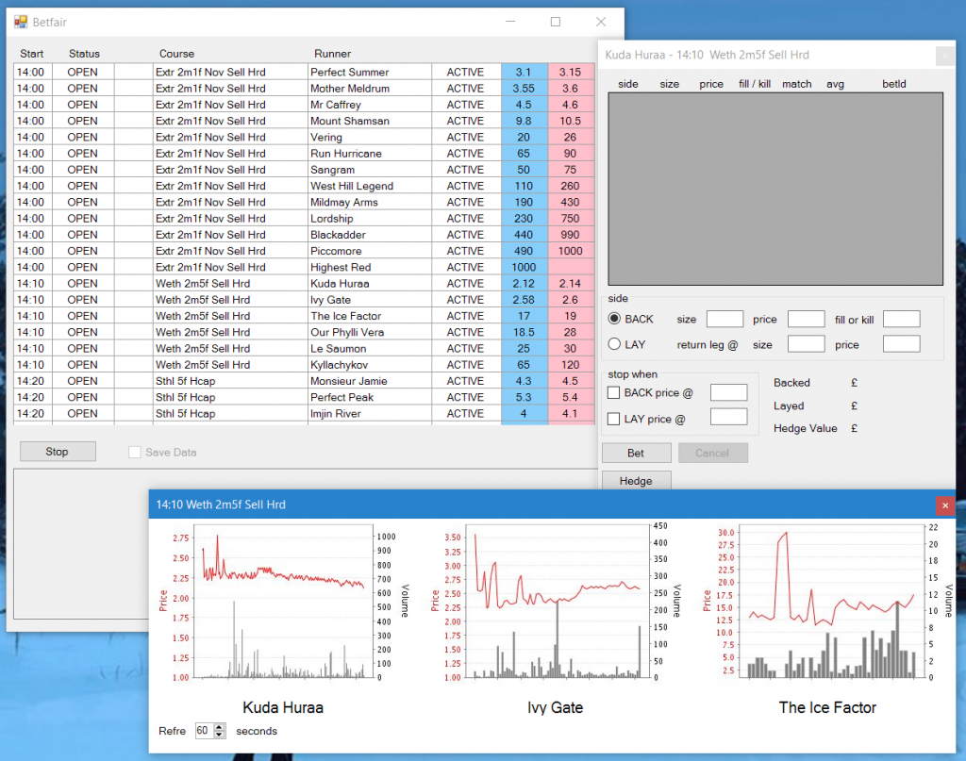Select runner Blackadder
This screenshot has width=966, height=761.
(x=370, y=235)
